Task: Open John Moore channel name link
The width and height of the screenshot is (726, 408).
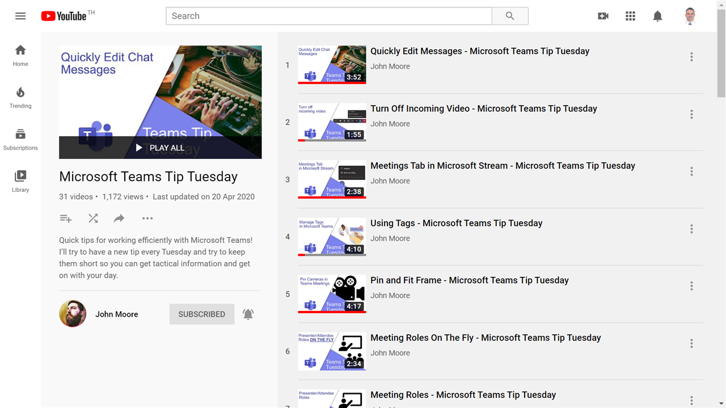Action: [117, 314]
